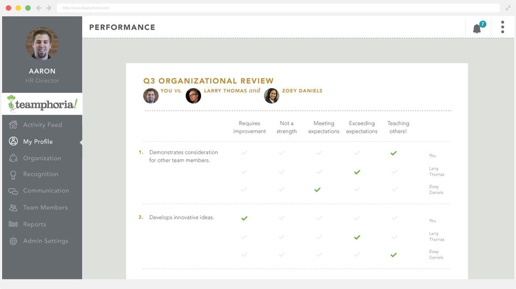Check 'Meeting expectations' for Develops innovative ideas, You row
The width and height of the screenshot is (516, 289).
tap(319, 219)
